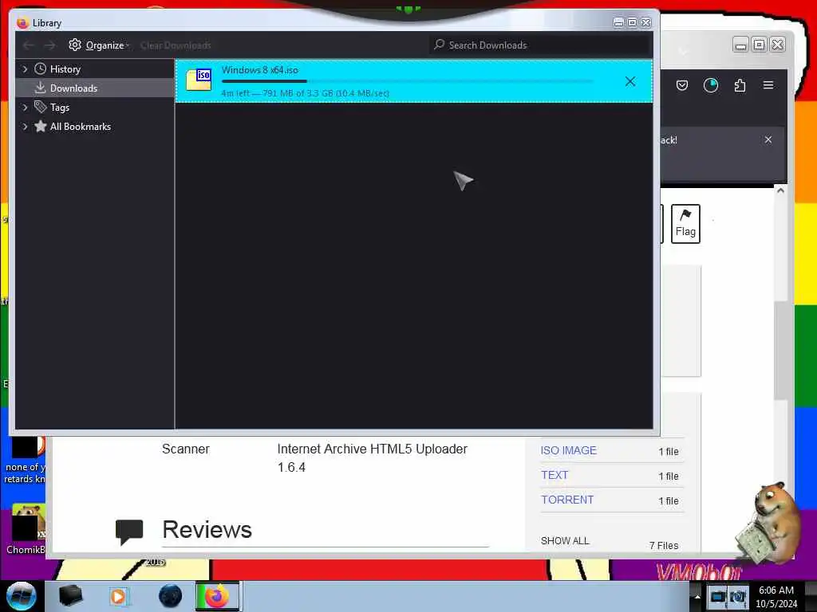
Task: Click the Reviews heading
Action: 207,530
